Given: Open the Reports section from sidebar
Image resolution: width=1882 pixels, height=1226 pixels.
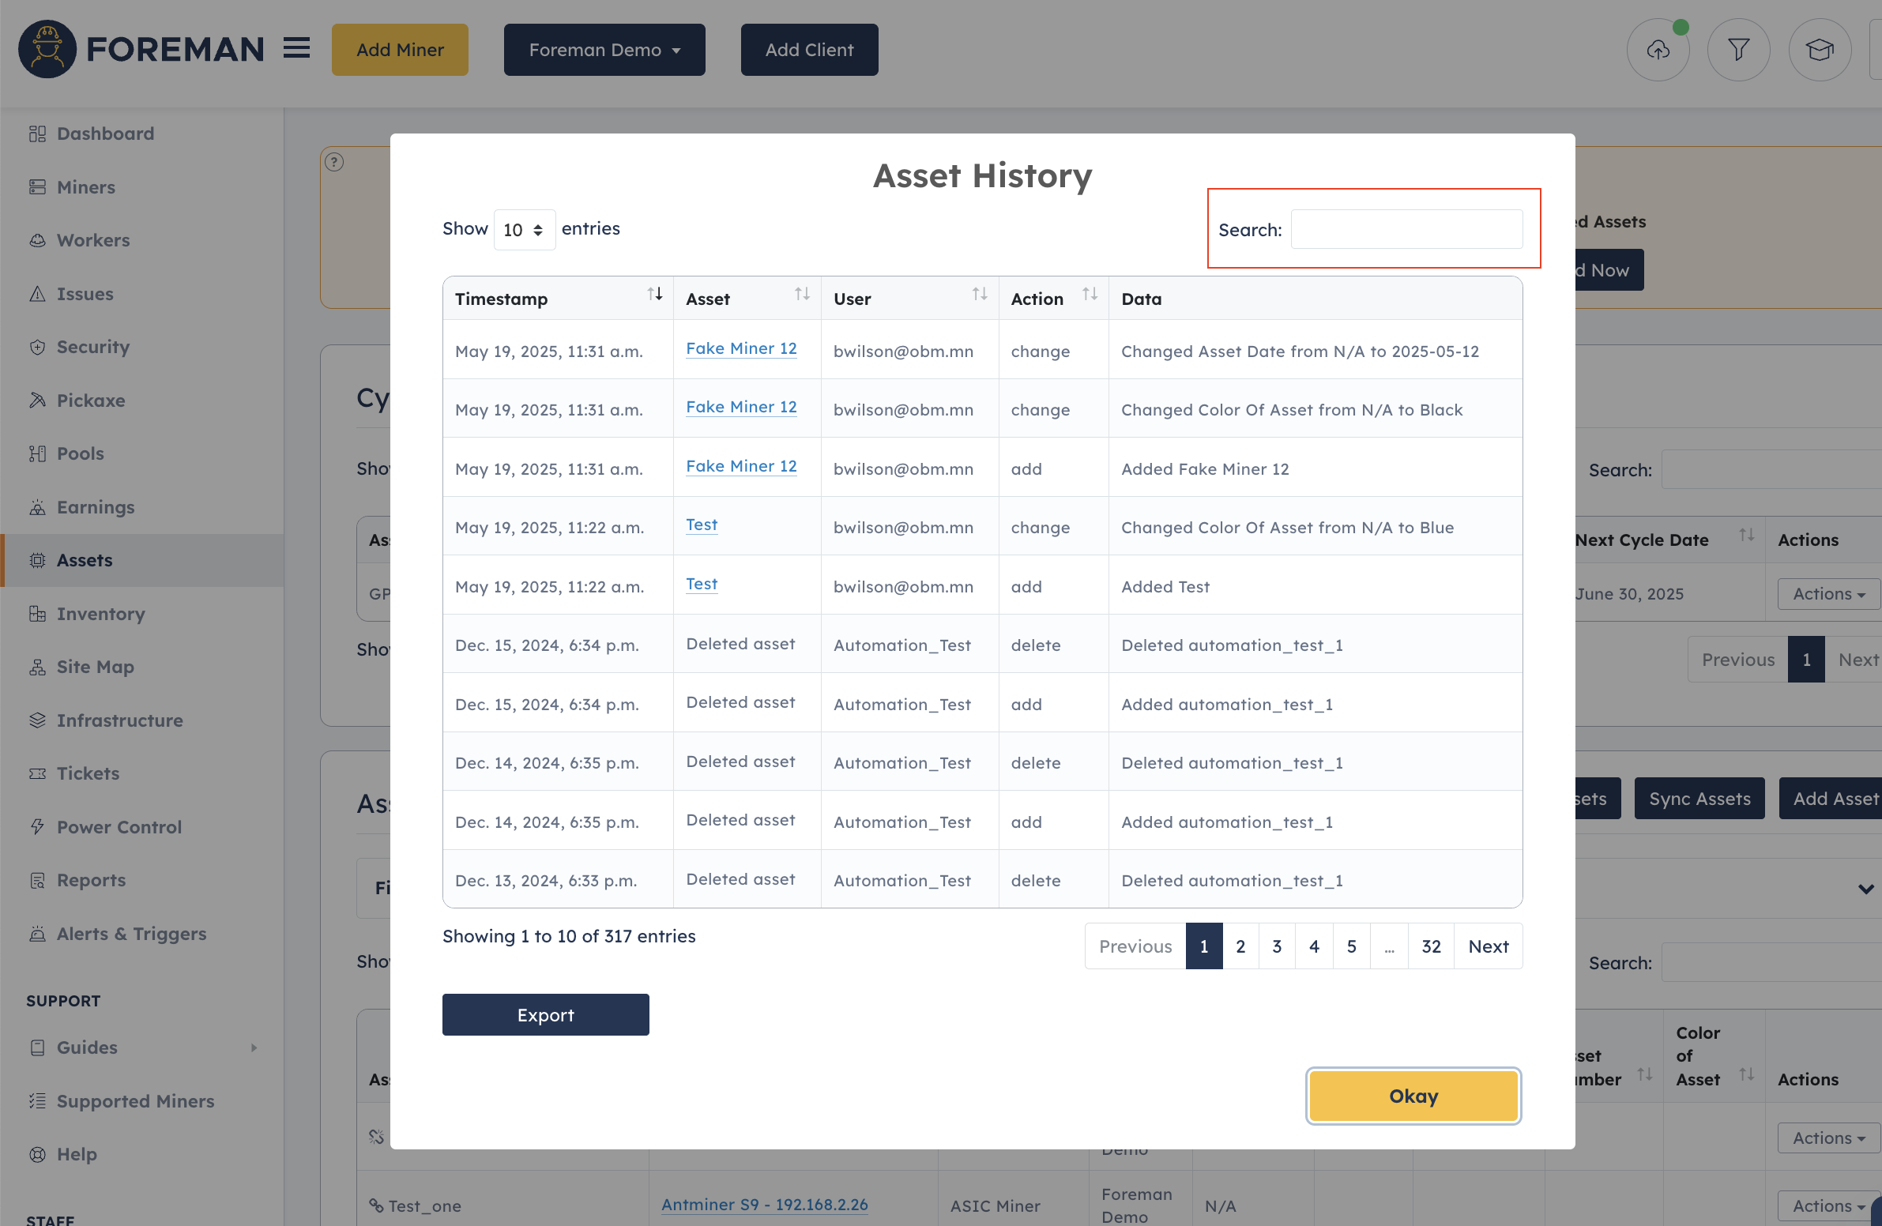Looking at the screenshot, I should [91, 881].
